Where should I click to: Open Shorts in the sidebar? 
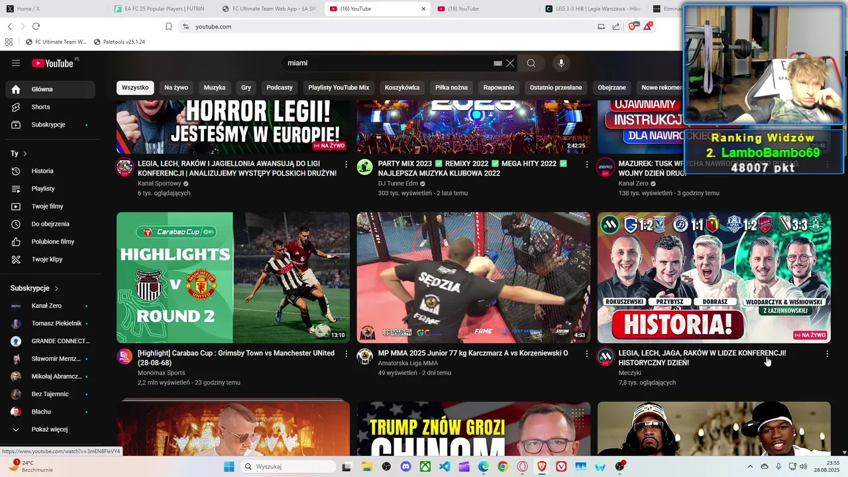coord(52,107)
